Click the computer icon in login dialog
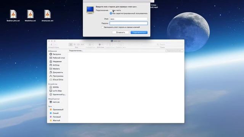 point(90,10)
